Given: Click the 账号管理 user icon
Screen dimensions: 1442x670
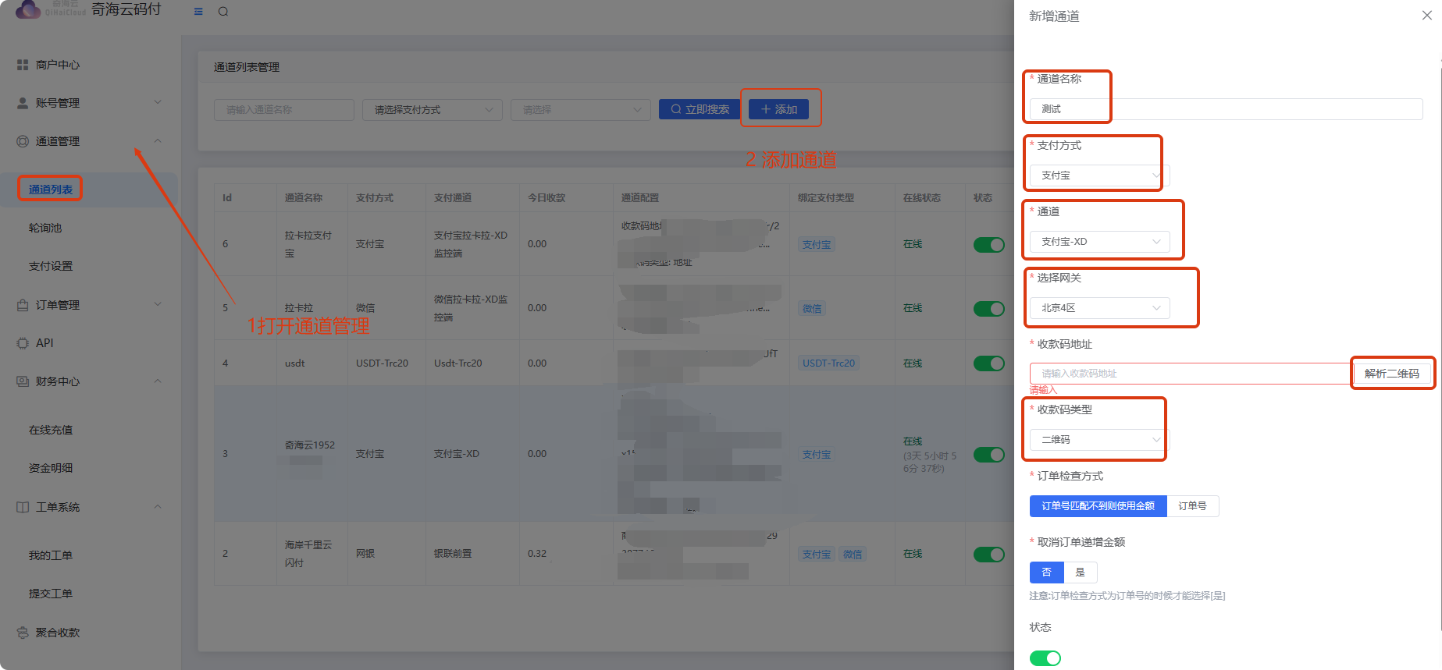Looking at the screenshot, I should click(x=23, y=103).
